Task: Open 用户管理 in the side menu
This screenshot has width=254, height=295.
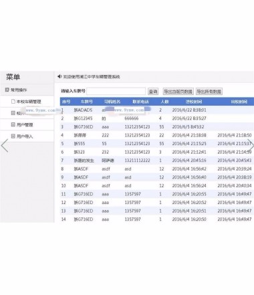Action: [25, 124]
